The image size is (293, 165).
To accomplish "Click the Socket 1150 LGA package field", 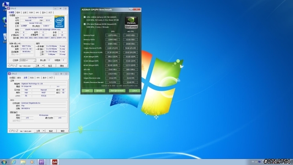I will [36, 23].
